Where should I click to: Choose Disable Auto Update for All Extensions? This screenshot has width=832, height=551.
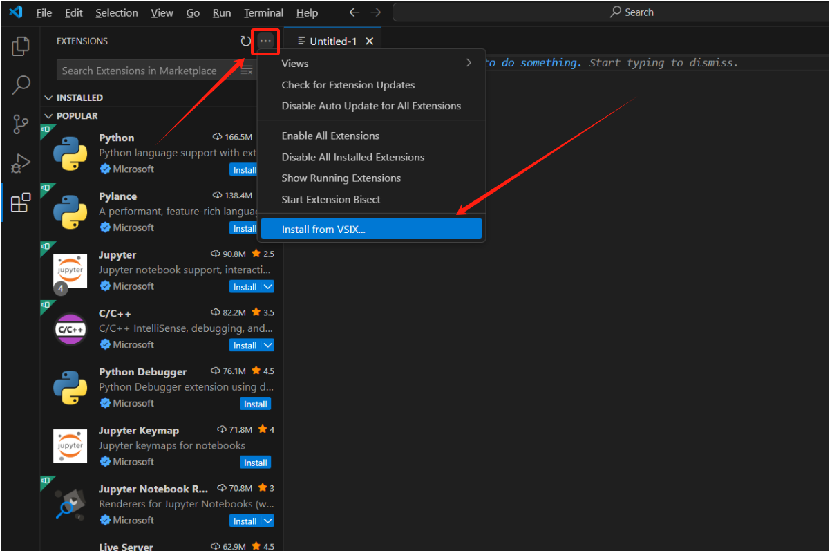point(371,106)
